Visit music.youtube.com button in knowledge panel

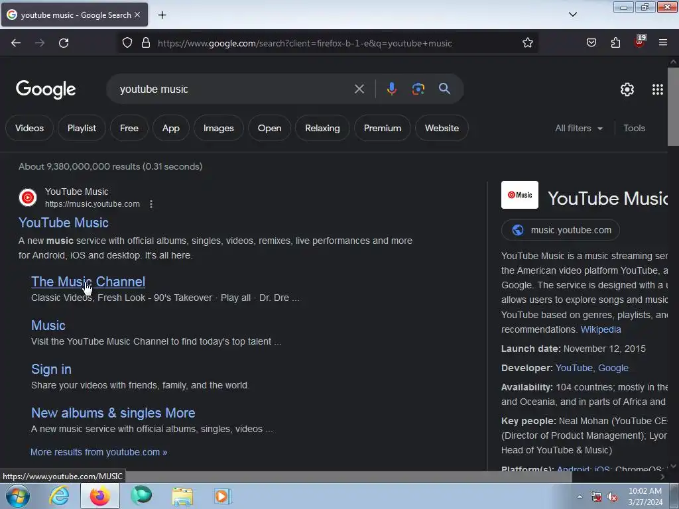[560, 230]
